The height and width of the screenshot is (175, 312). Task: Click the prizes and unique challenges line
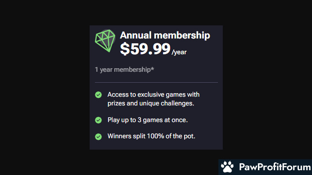click(151, 103)
